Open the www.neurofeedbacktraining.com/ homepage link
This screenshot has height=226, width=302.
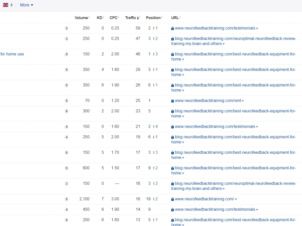pos(204,199)
